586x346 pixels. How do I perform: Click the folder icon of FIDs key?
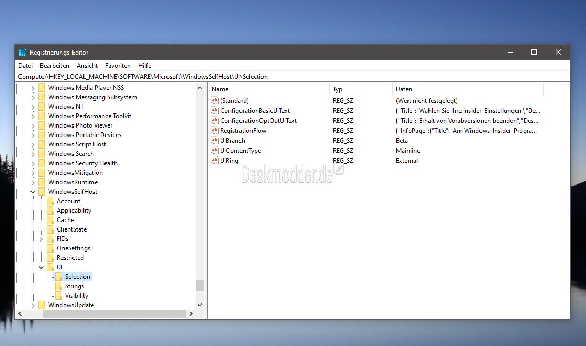click(x=50, y=239)
